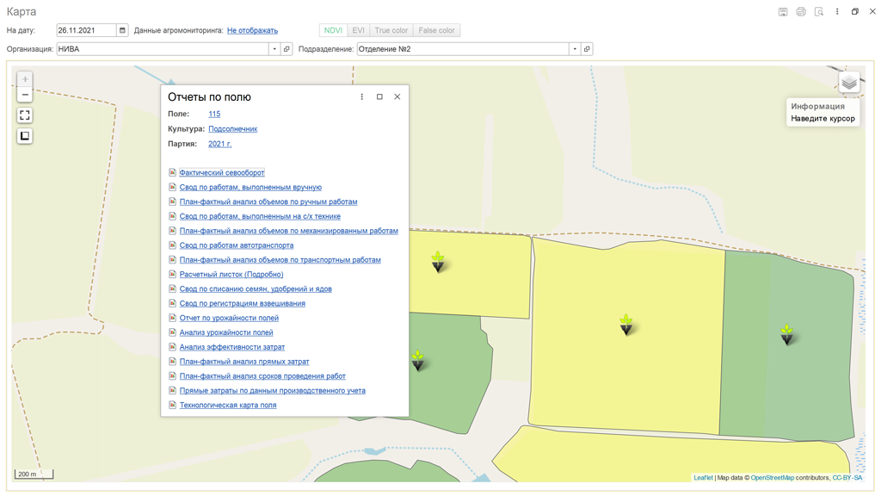
Task: Expand the Подразделение dropdown list
Action: (575, 49)
